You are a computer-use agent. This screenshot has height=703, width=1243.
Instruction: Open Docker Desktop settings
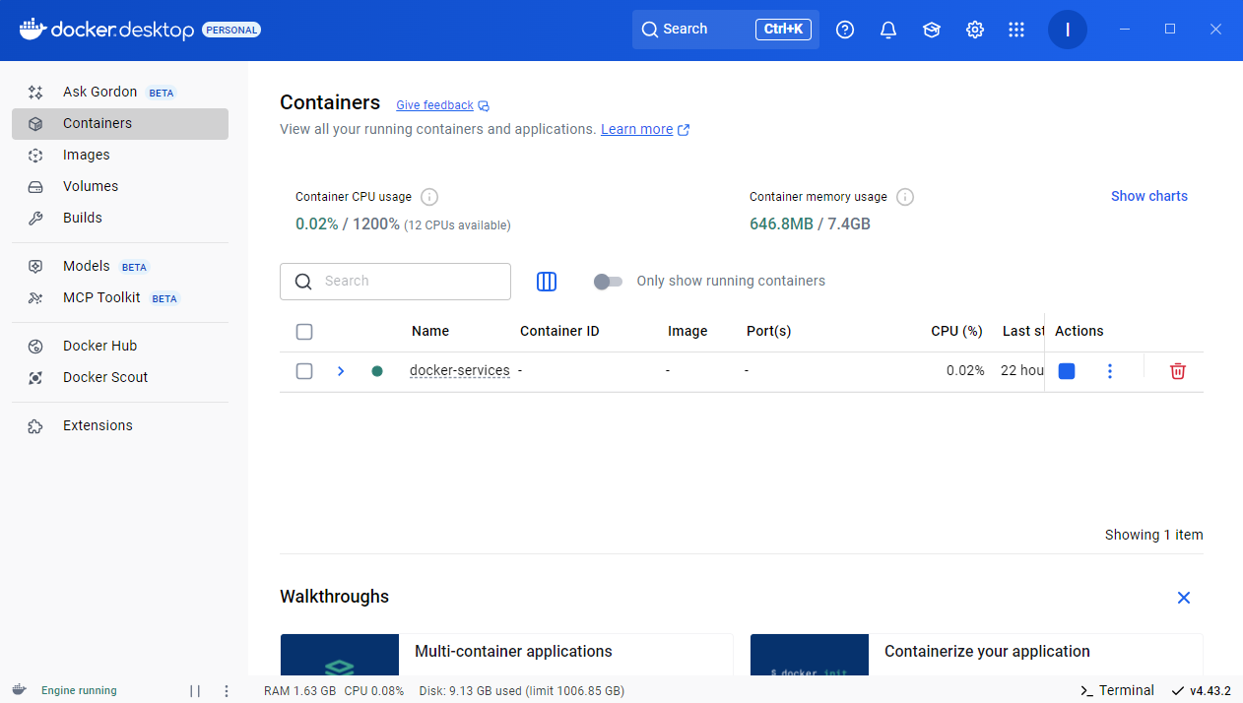[975, 30]
